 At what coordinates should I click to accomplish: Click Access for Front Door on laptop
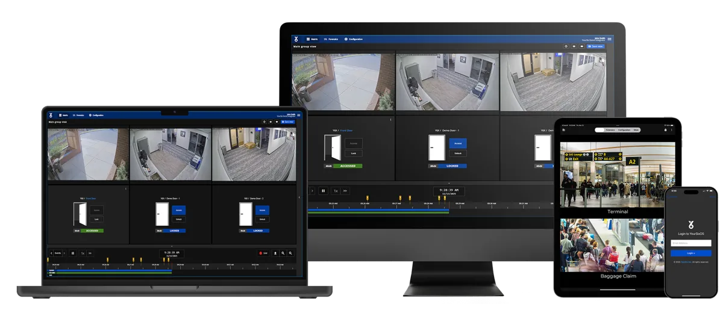click(x=96, y=210)
